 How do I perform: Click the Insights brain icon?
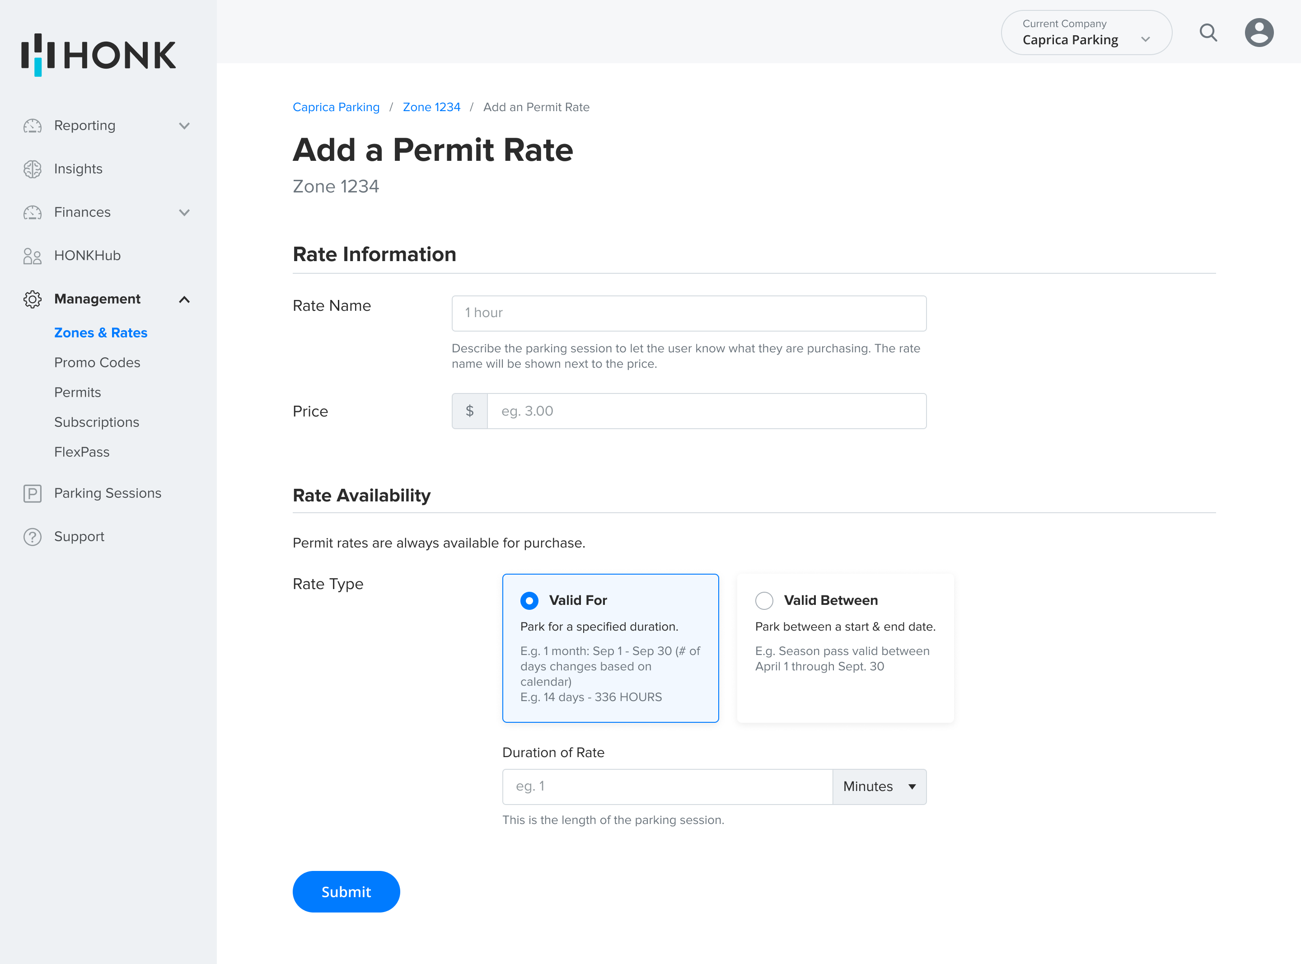click(x=33, y=169)
